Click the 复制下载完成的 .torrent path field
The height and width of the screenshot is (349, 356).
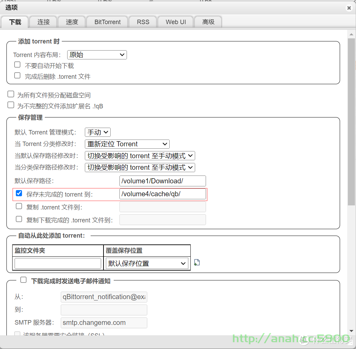[163, 220]
